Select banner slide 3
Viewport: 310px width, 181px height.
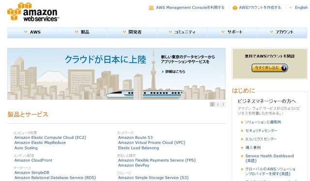[x=223, y=104]
